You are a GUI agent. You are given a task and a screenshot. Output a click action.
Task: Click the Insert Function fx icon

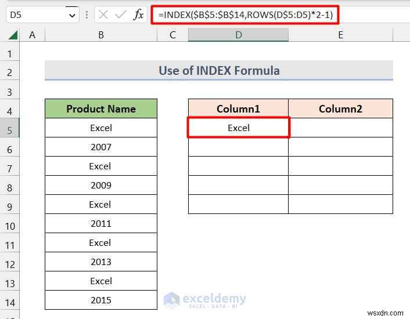click(138, 14)
